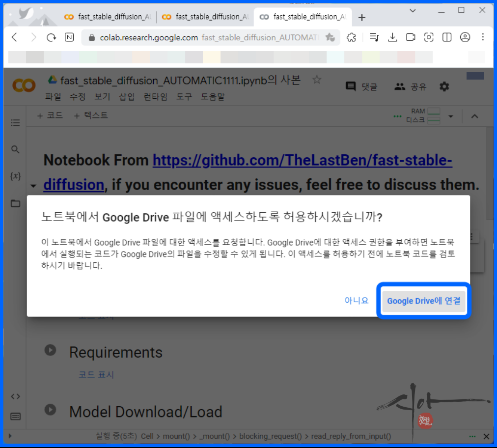Click the bookmark star in address bar

(x=330, y=37)
